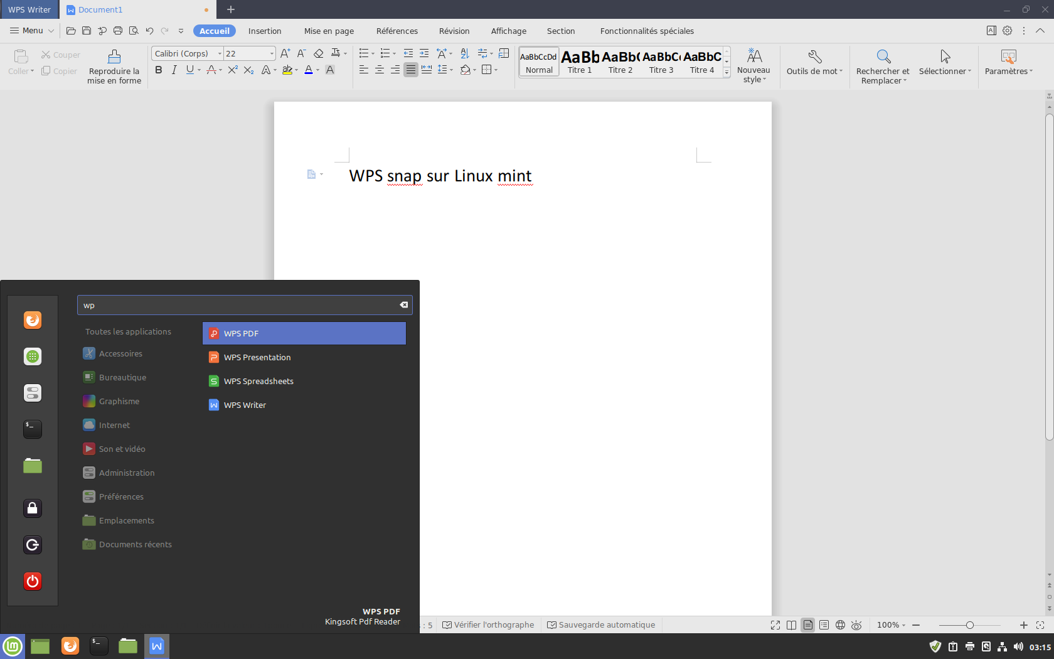Align paragraph to the right
This screenshot has width=1054, height=659.
tap(395, 70)
